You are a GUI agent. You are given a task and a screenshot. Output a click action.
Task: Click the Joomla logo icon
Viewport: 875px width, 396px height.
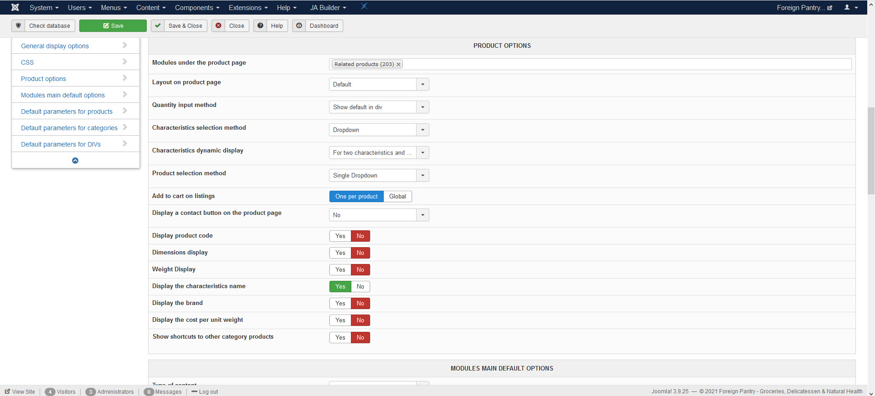pyautogui.click(x=15, y=7)
